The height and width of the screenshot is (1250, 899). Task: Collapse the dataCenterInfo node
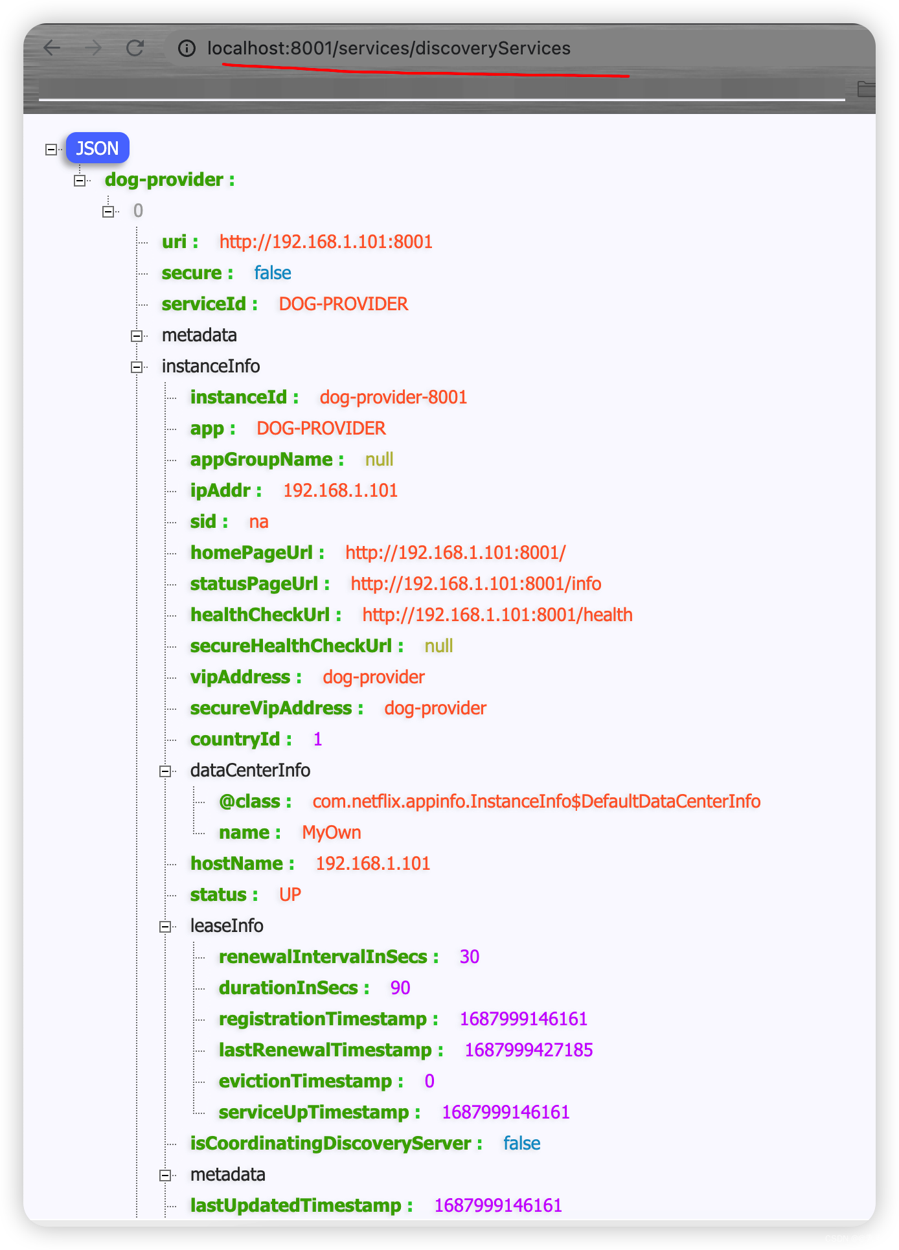click(165, 771)
